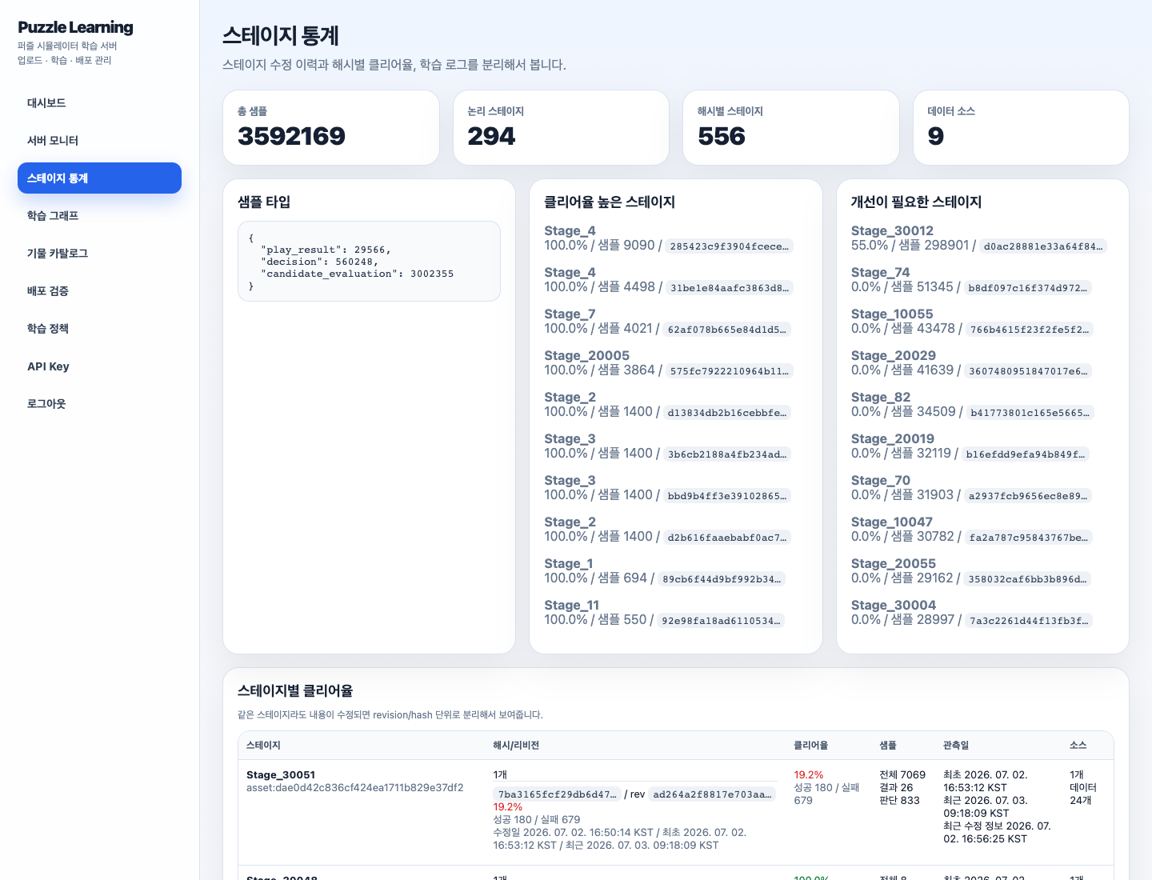Select Stage_20005 in high clear-rate list
The width and height of the screenshot is (1152, 880).
click(x=587, y=355)
